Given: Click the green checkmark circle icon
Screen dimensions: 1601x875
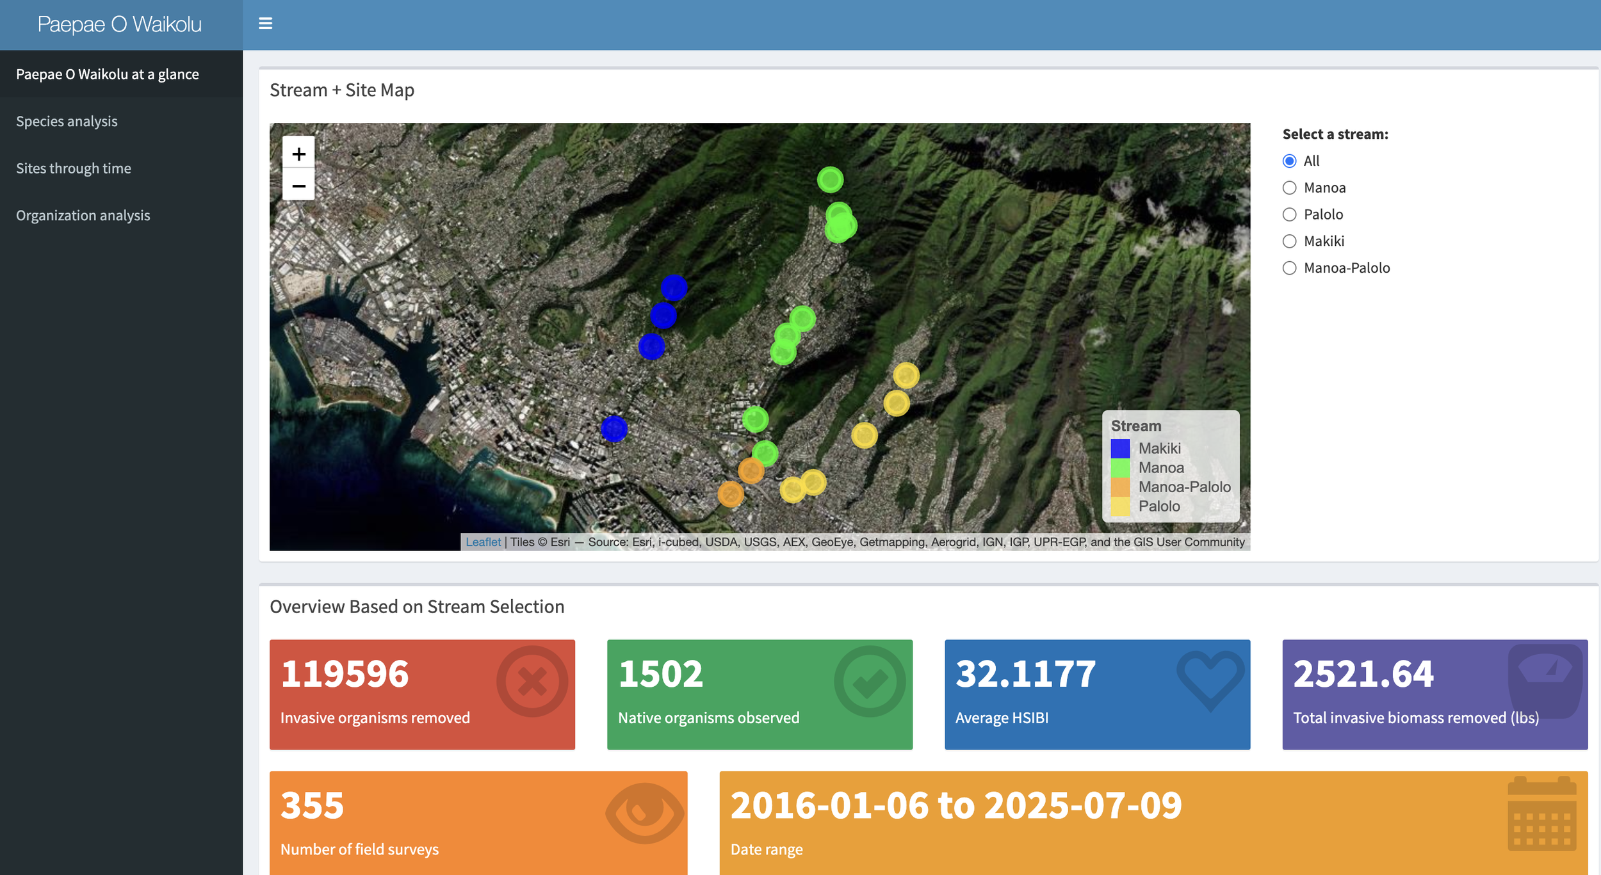Looking at the screenshot, I should [x=869, y=681].
